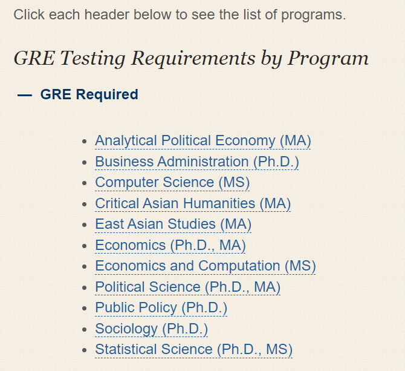Click bullet beside Computer Science (MS)
Viewport: 405px width, 371px height.
[x=84, y=183]
